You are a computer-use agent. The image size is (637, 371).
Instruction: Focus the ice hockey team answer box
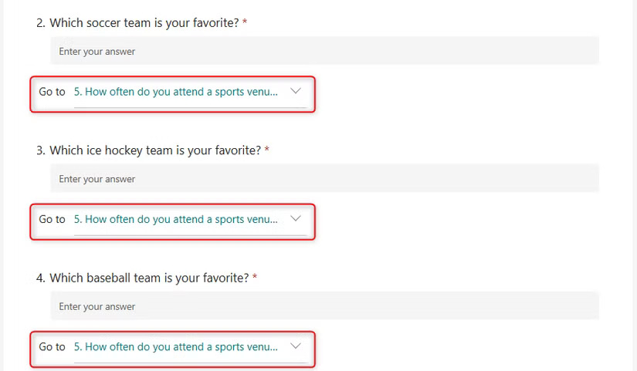click(324, 179)
